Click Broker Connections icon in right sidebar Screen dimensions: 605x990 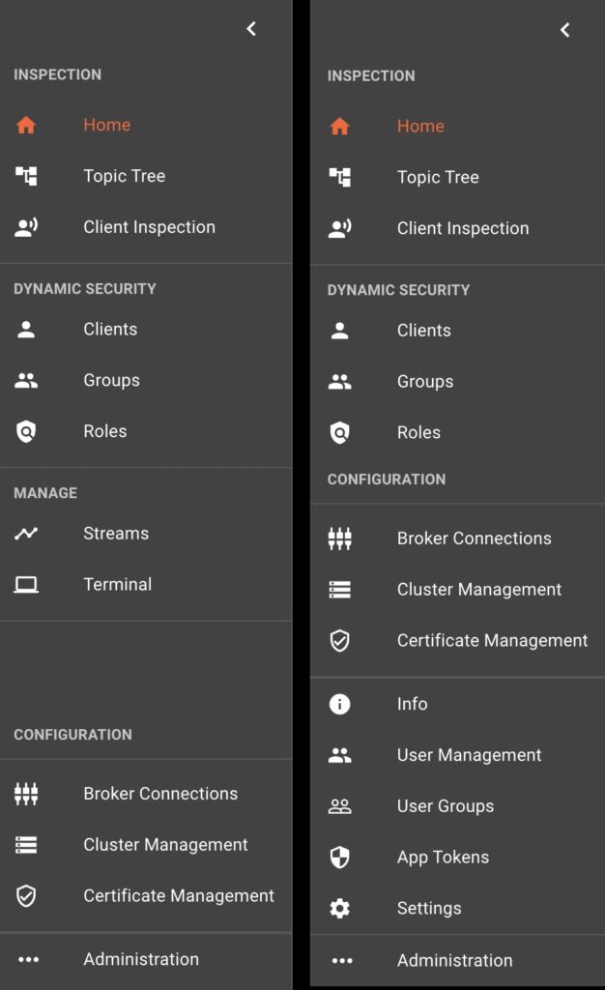coord(339,539)
